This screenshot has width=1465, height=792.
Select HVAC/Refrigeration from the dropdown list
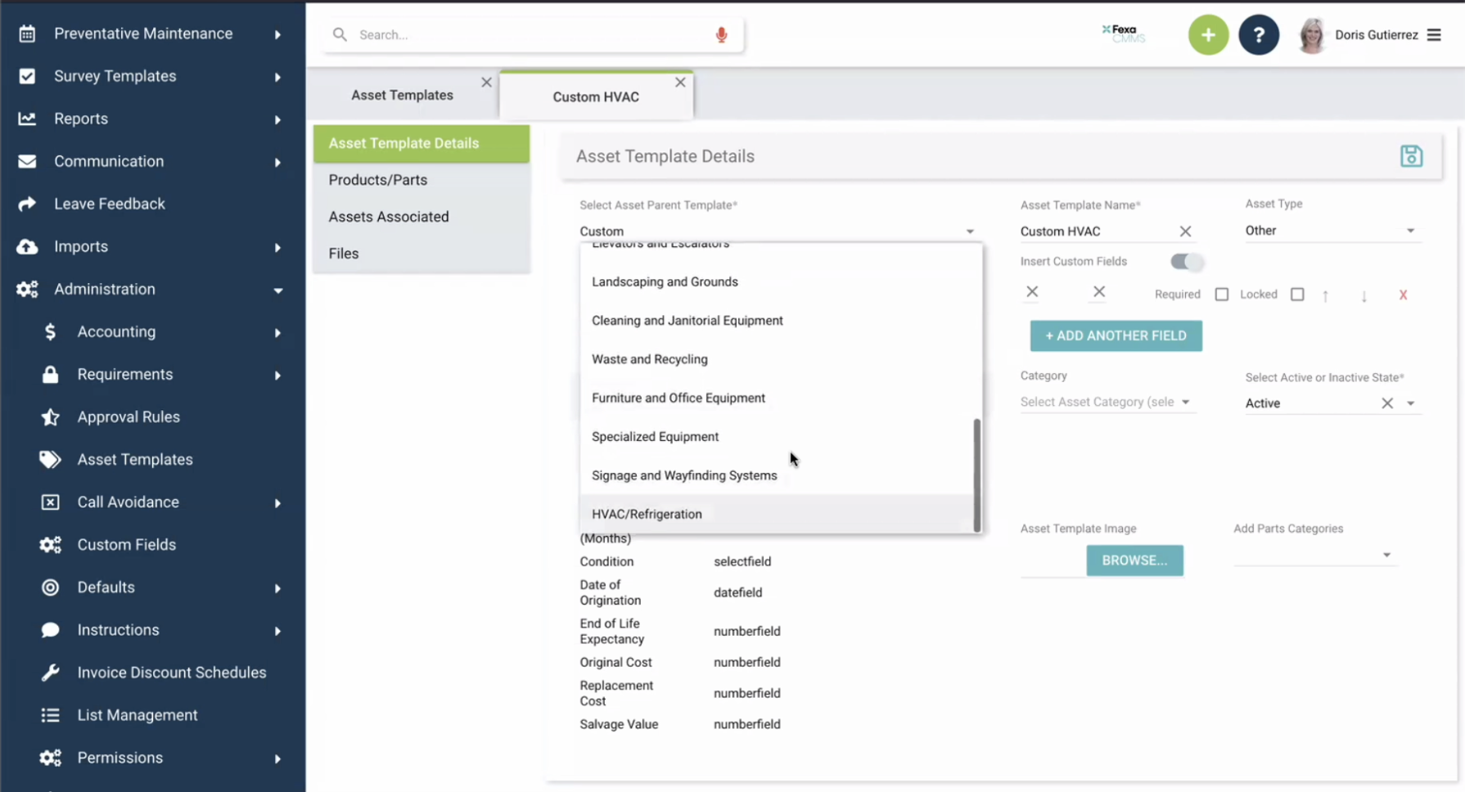tap(647, 515)
